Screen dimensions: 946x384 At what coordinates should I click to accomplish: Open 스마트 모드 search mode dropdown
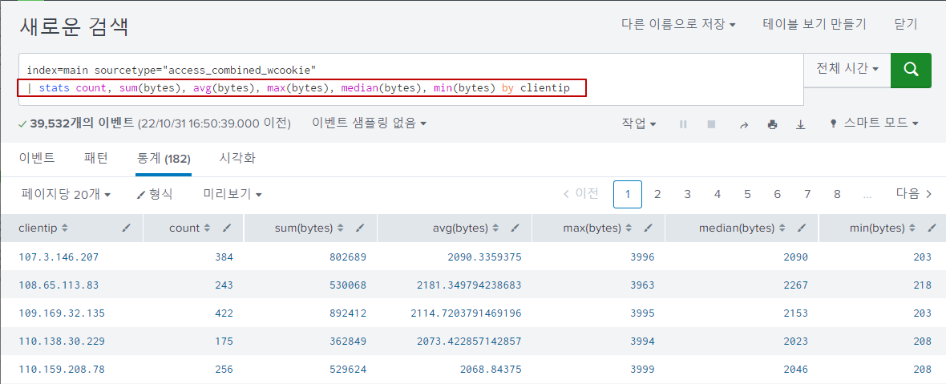(874, 123)
